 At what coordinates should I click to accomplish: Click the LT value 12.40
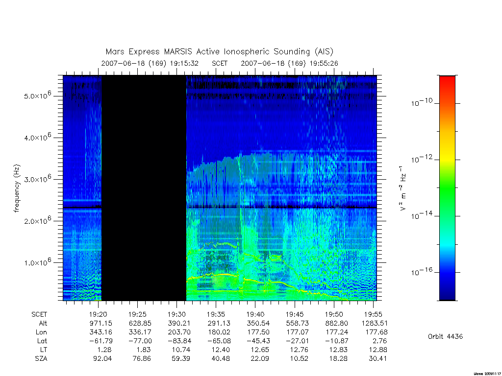point(221,350)
